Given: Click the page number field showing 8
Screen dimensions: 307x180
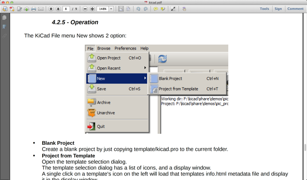Looking at the screenshot, I should 66,9.
